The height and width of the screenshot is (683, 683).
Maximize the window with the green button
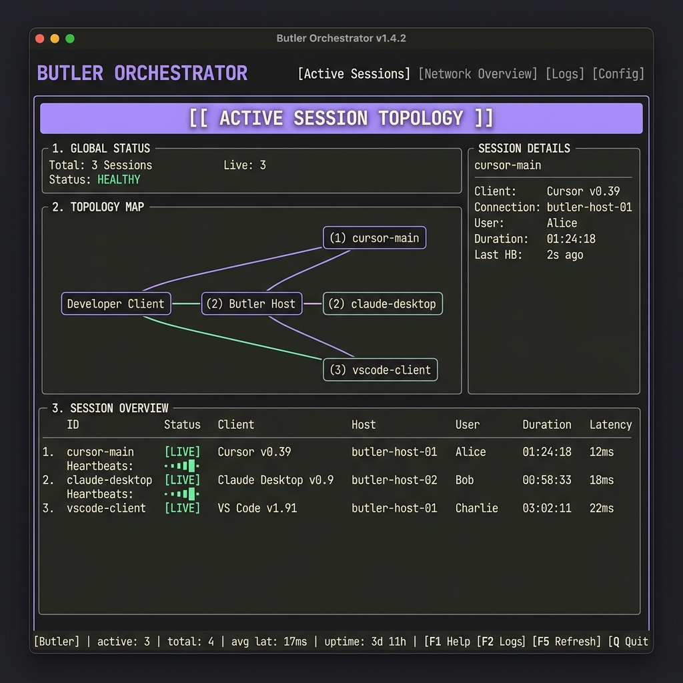click(69, 39)
